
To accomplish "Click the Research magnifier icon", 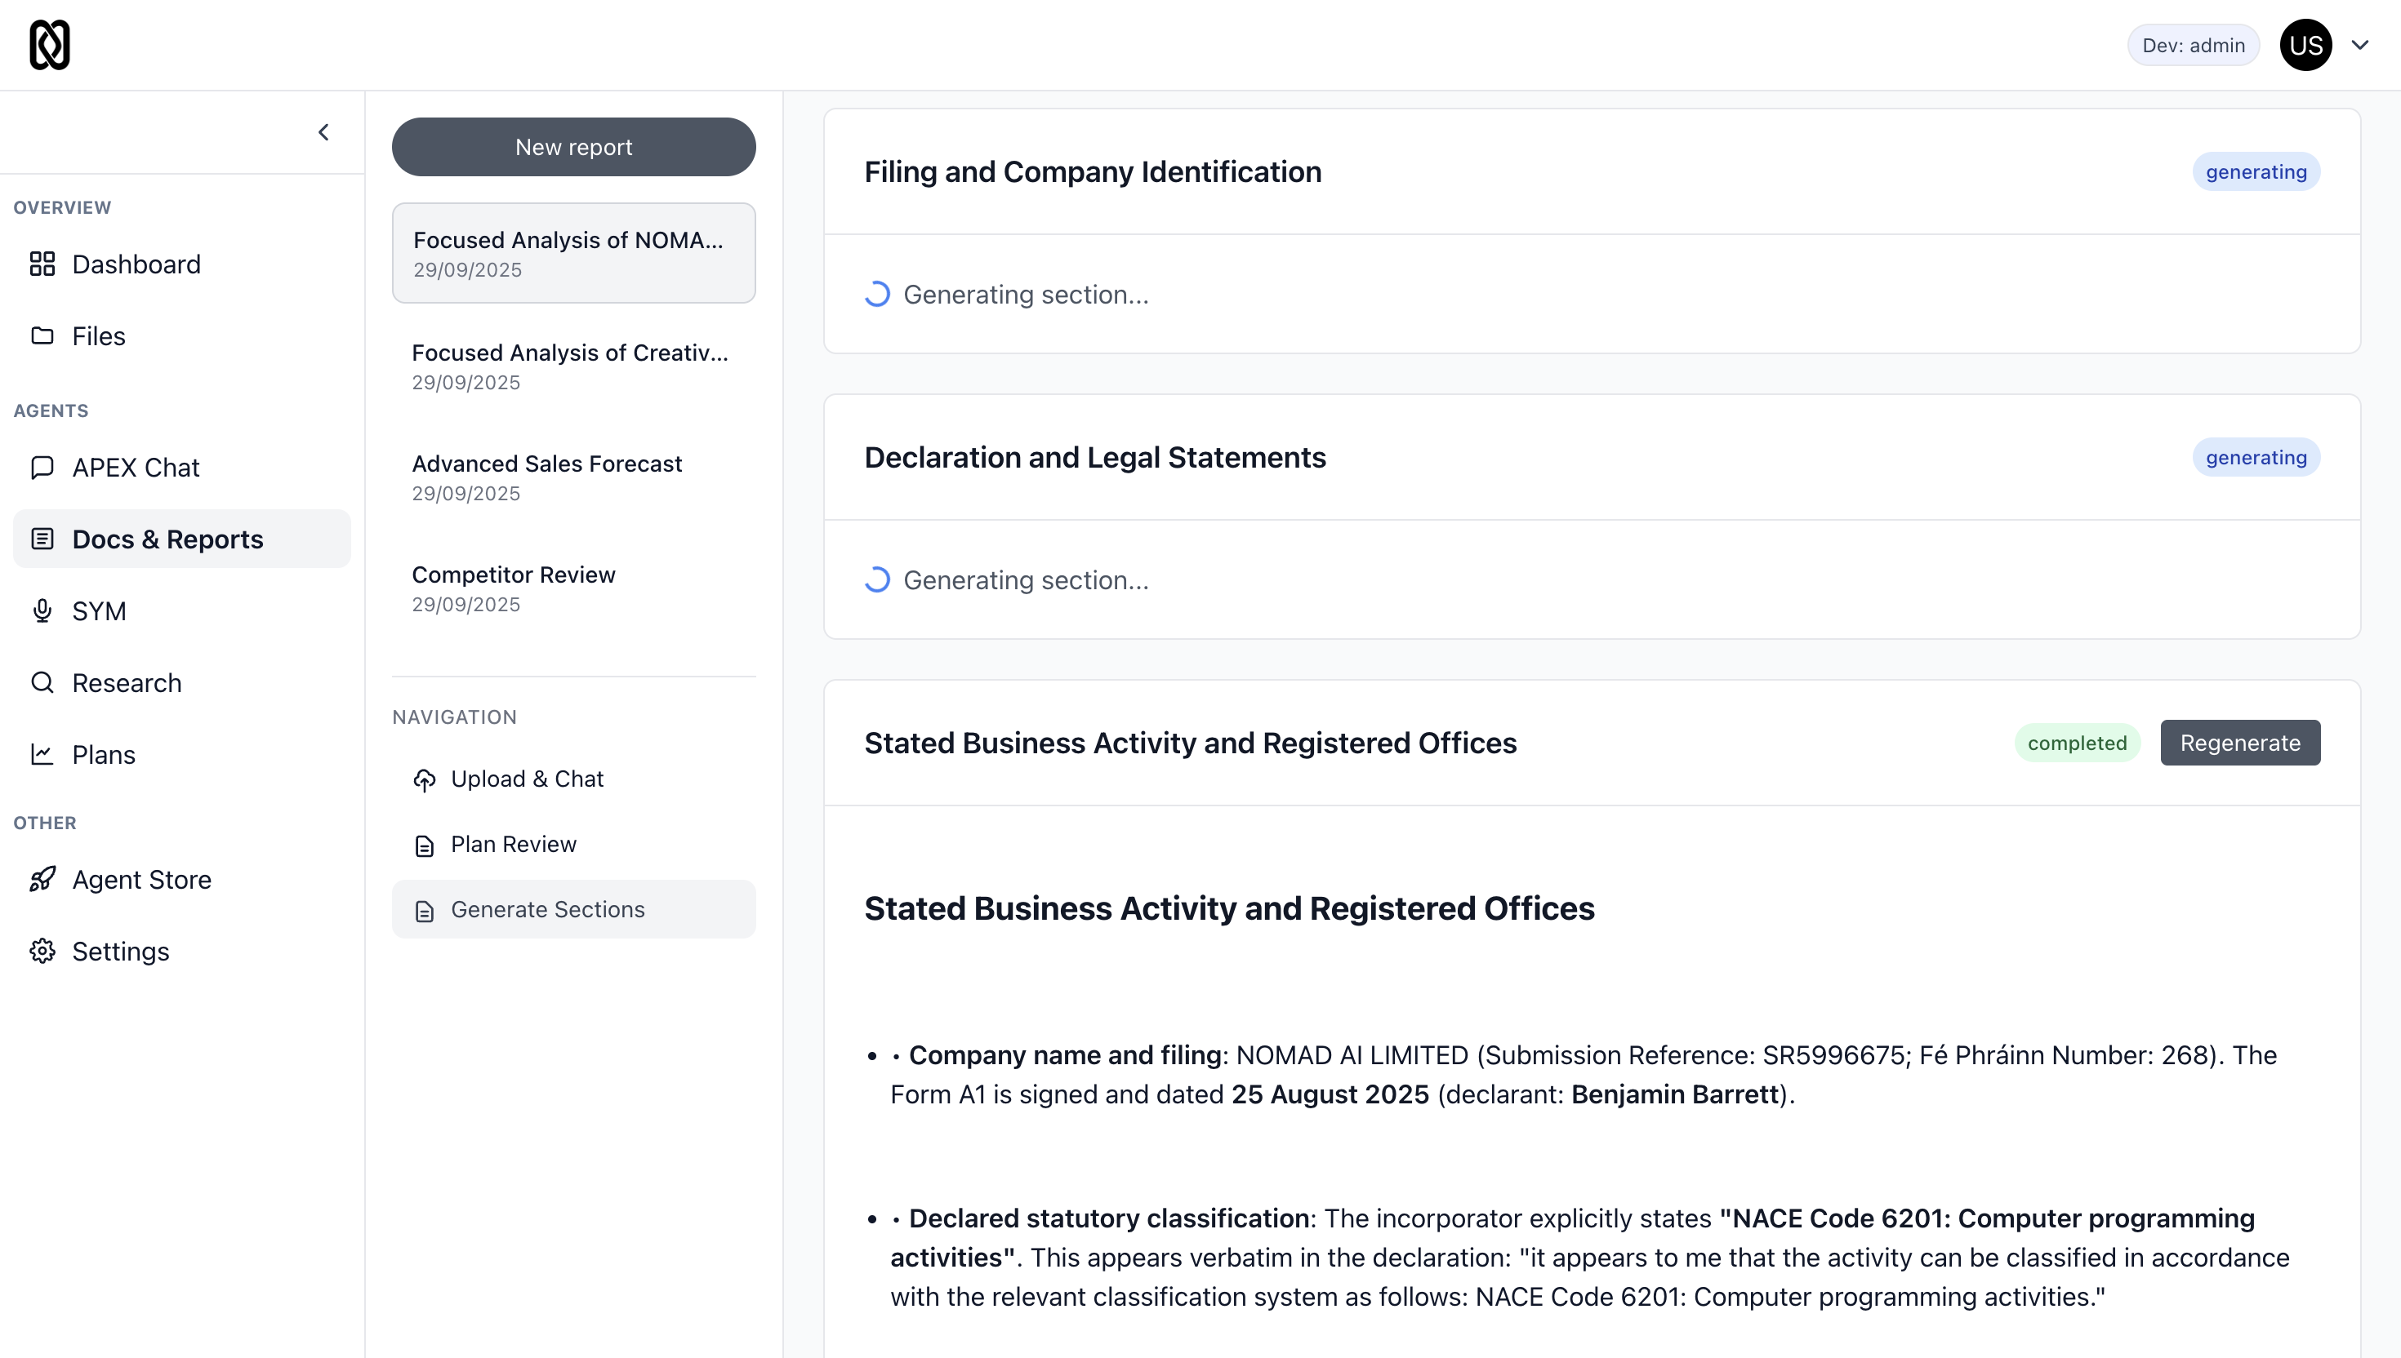I will [x=42, y=683].
